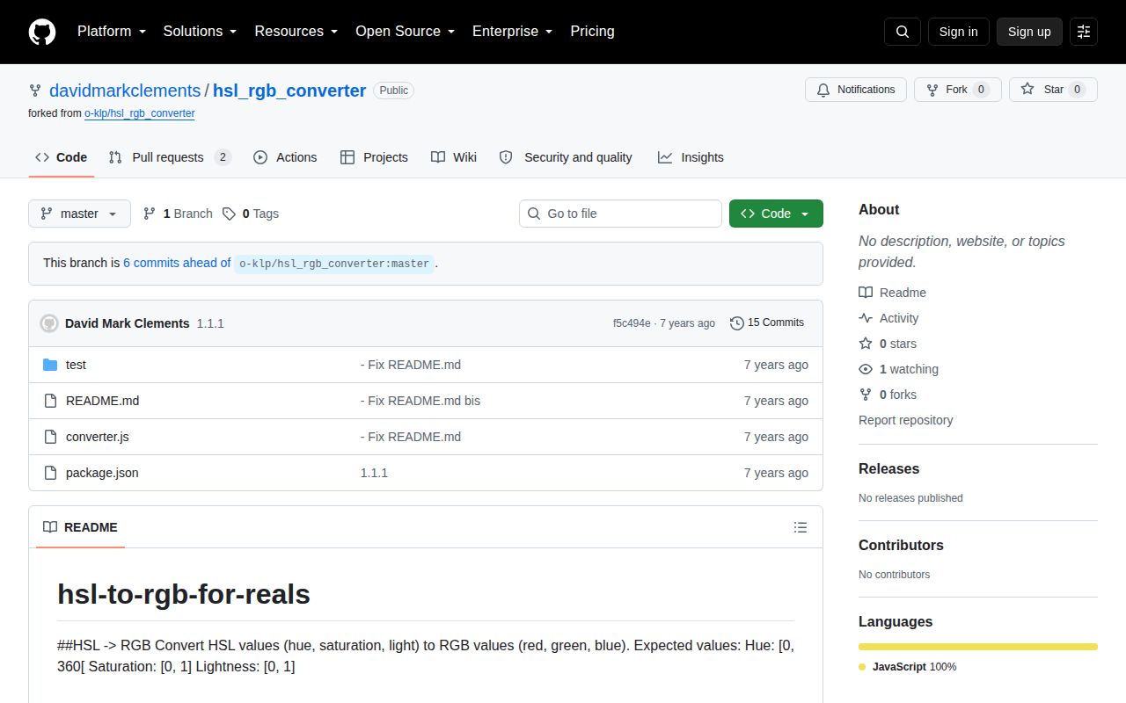Viewport: 1126px width, 703px height.
Task: Click the yellow JavaScript language bar
Action: click(x=978, y=647)
